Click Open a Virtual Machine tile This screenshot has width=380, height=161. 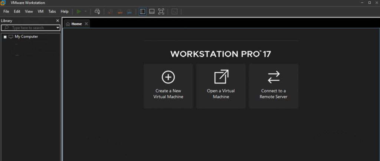[x=221, y=86]
